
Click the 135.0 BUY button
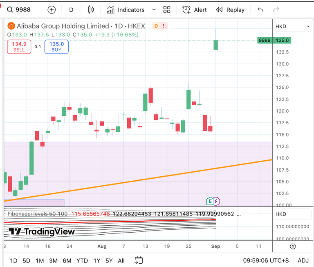point(56,47)
